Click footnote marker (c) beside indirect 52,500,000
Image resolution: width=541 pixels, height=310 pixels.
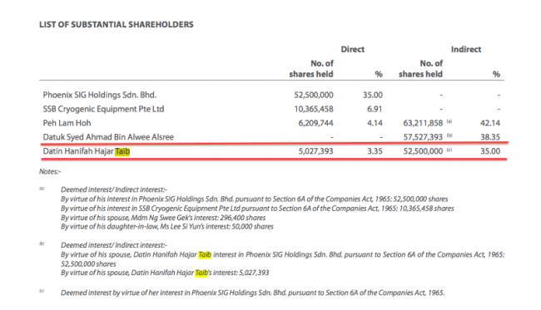449,150
